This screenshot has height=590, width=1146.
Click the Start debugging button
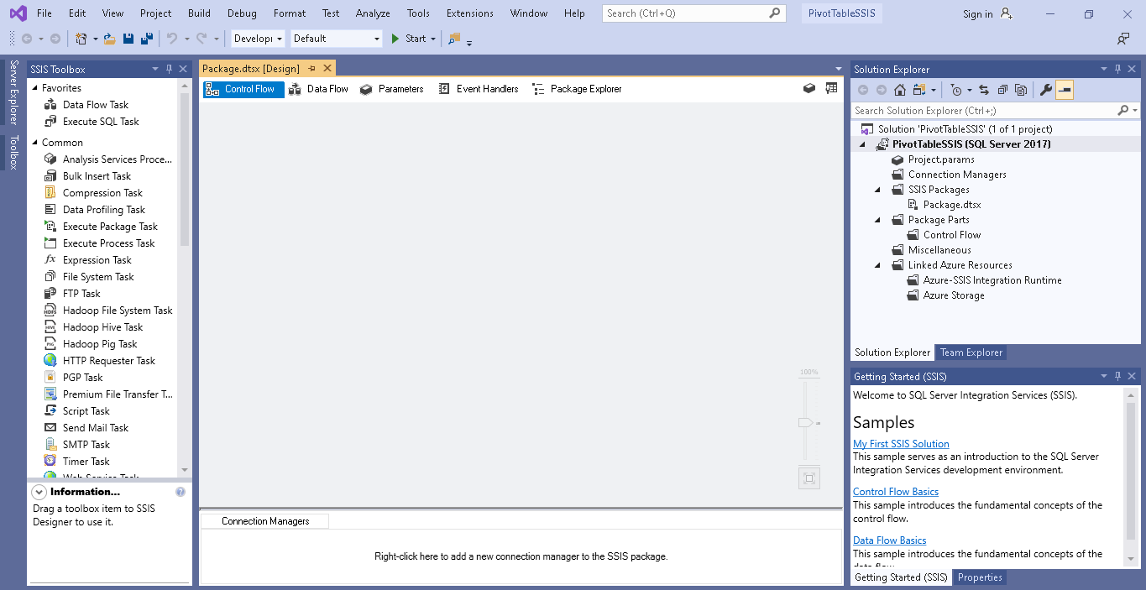[x=409, y=39]
